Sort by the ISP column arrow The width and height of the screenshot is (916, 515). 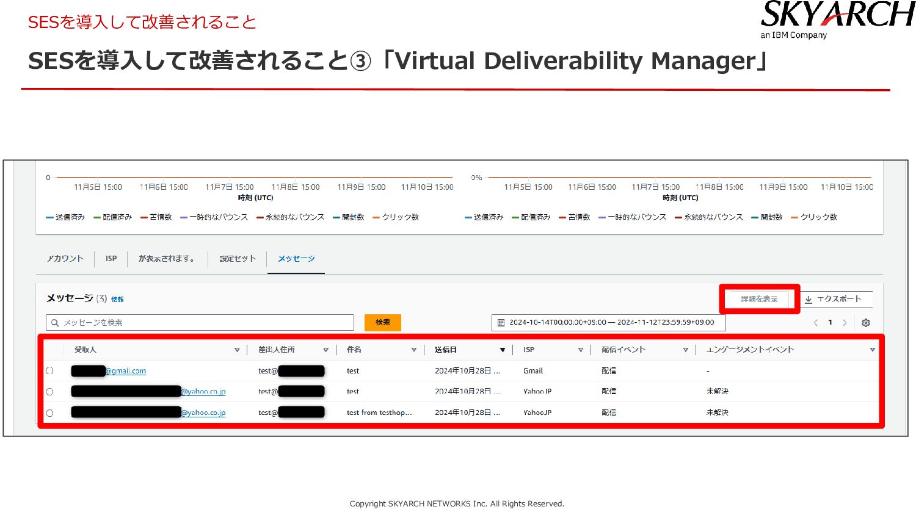[x=581, y=350]
